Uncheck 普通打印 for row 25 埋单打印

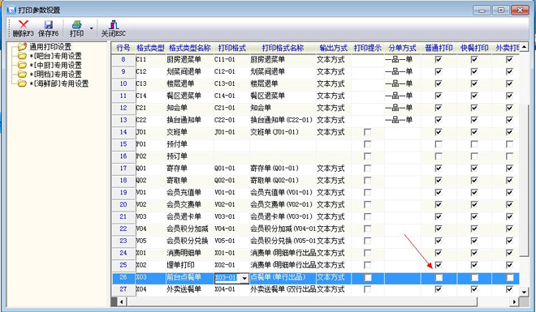click(439, 265)
